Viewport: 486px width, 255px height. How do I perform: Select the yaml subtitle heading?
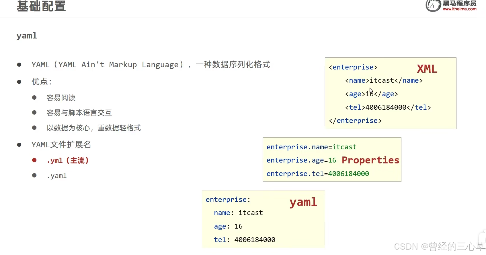coord(27,36)
